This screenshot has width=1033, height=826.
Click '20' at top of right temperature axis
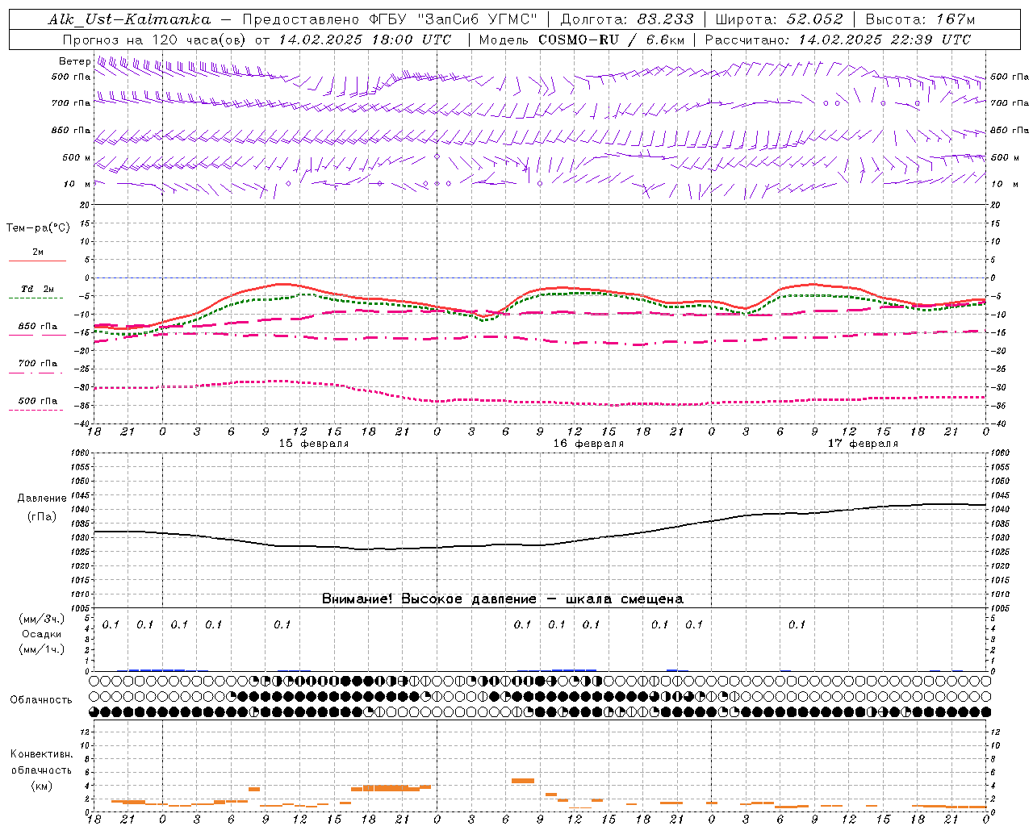pyautogui.click(x=995, y=205)
